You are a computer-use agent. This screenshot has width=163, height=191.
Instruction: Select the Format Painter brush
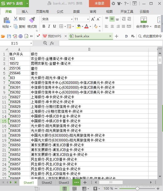tap(32, 20)
